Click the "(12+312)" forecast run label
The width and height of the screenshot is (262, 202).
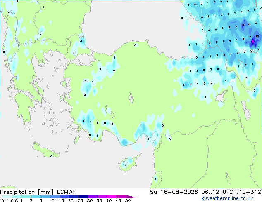249,192
